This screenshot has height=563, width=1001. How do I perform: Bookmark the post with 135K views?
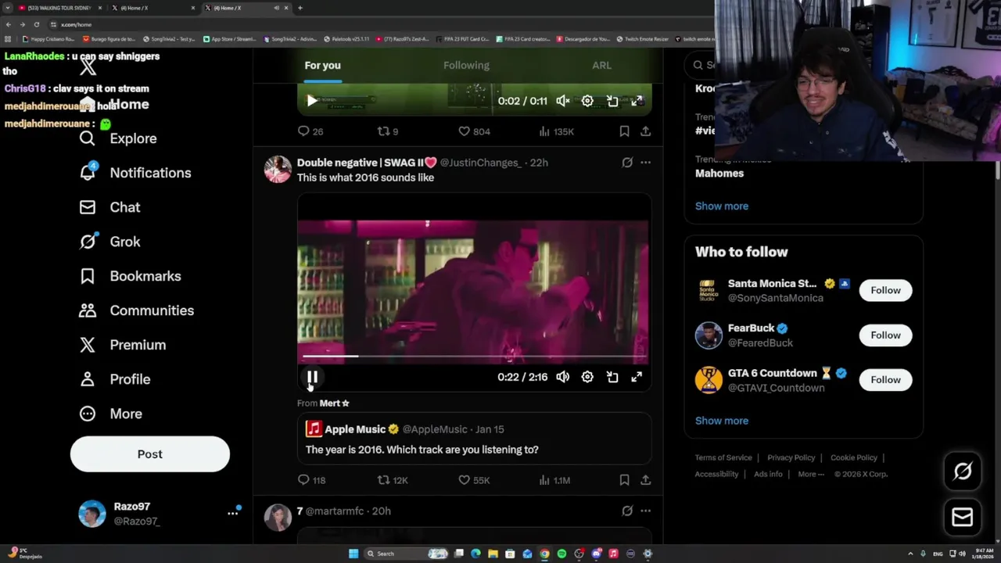[624, 131]
